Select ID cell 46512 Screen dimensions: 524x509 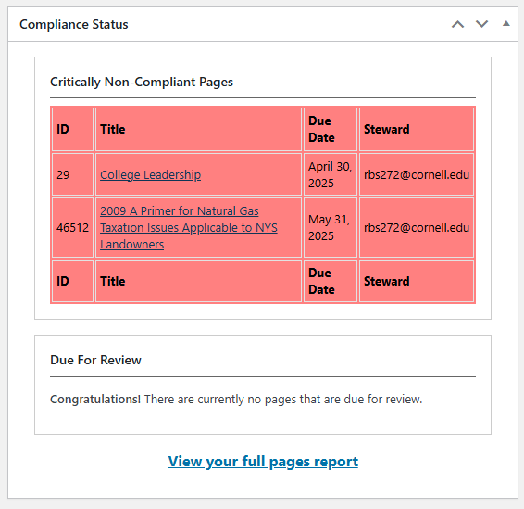point(73,227)
